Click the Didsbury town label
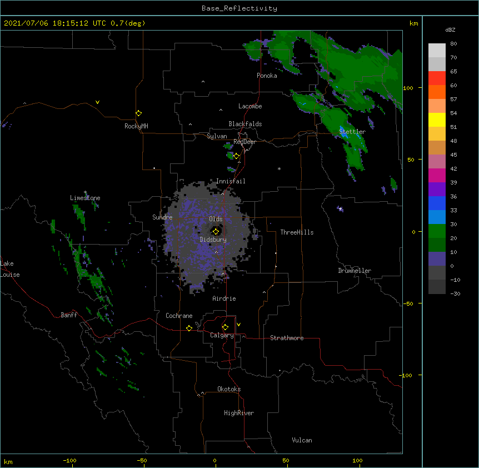 (x=213, y=240)
